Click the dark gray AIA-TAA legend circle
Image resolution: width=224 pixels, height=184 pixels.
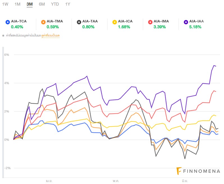point(79,22)
